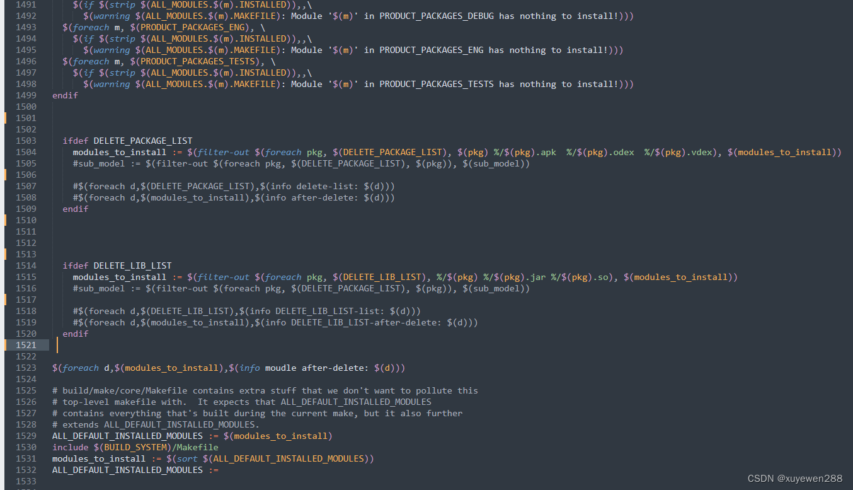Click line number 1533 in the gutter
Screen dimensions: 853x490
26,481
